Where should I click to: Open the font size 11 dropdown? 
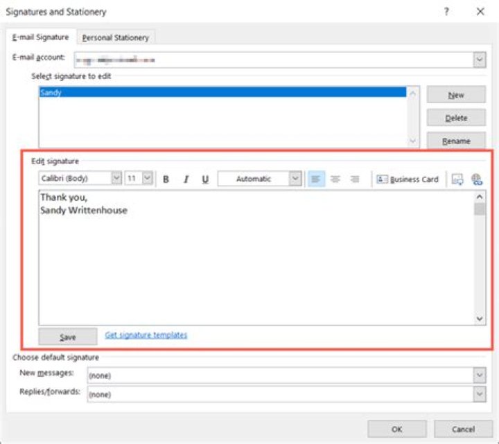pyautogui.click(x=148, y=178)
